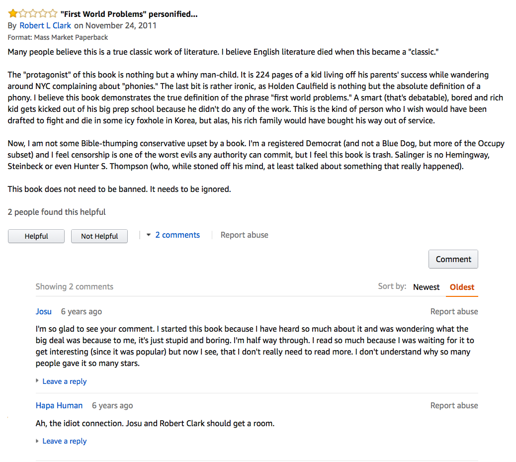Open the 2 comments link
Viewport: 516px width, 462px height.
[177, 235]
